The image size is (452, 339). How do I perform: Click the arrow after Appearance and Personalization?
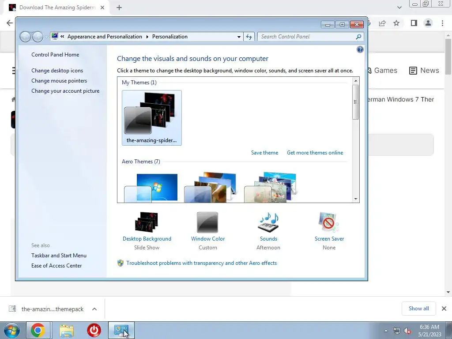click(x=147, y=37)
